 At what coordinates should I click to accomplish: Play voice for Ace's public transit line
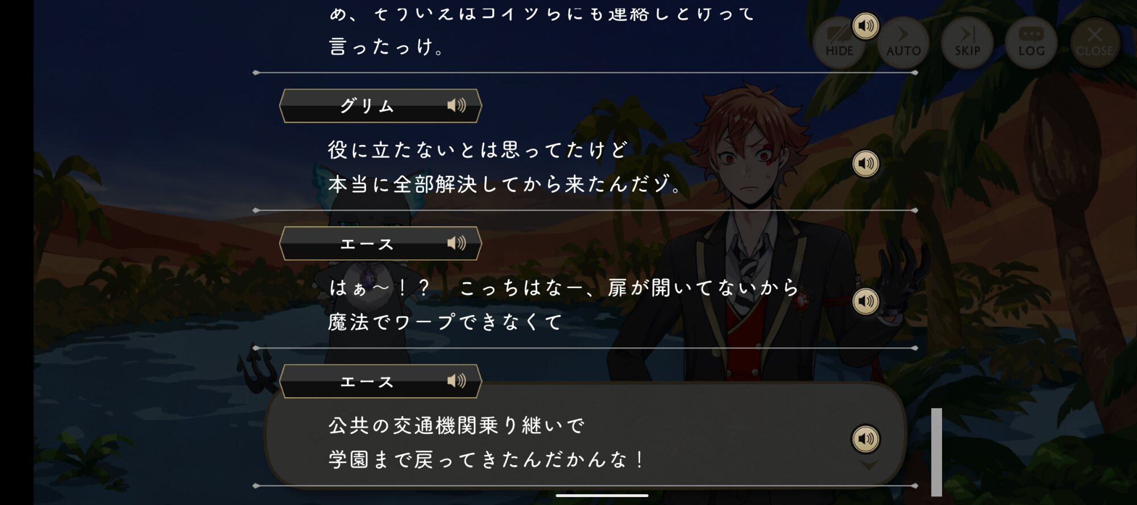tap(865, 439)
